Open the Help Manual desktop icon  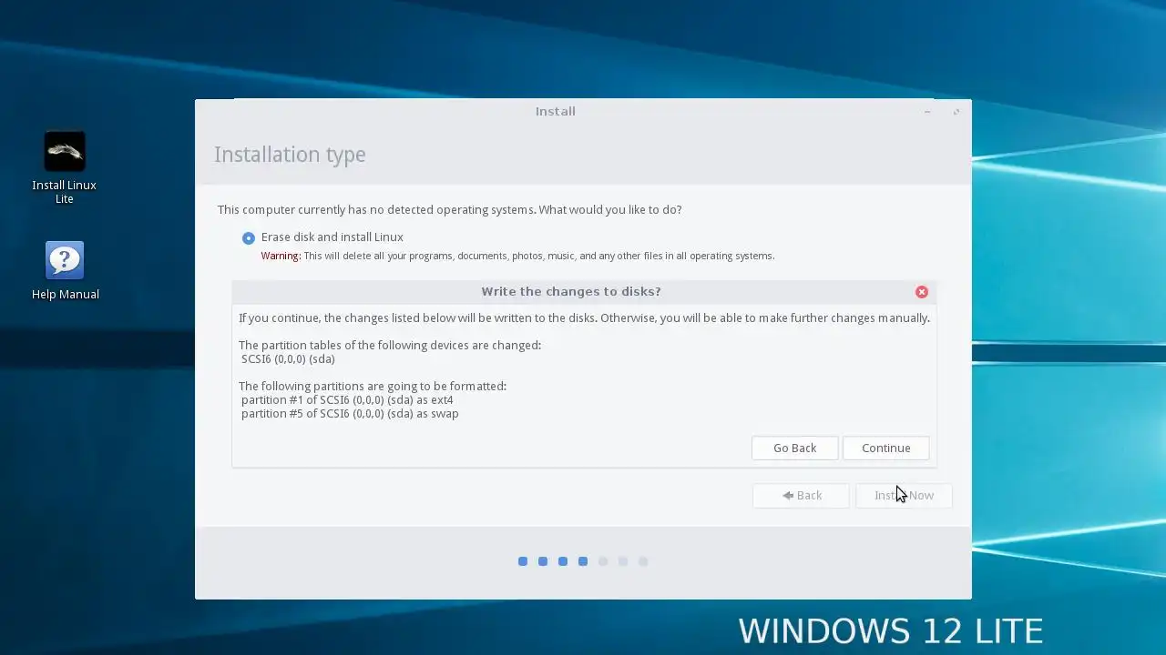65,271
